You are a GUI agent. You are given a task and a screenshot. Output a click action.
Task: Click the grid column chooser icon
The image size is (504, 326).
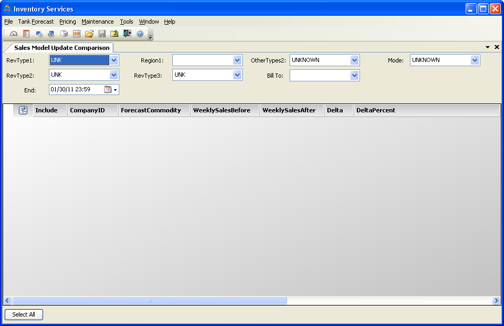(23, 110)
